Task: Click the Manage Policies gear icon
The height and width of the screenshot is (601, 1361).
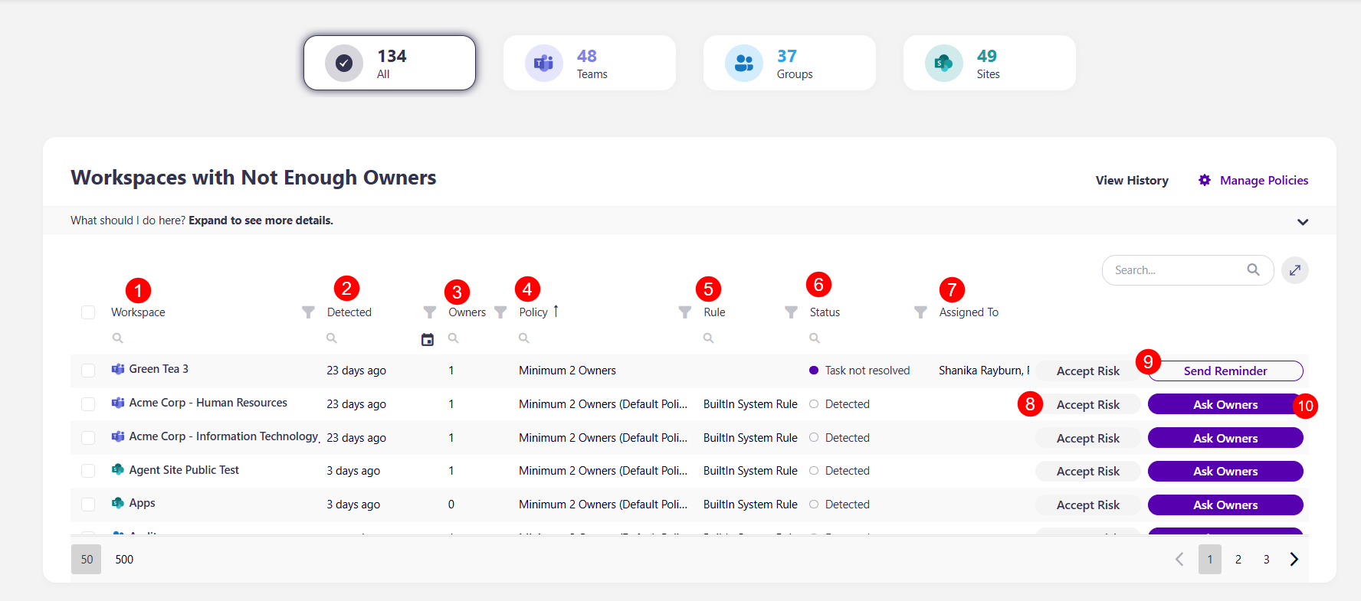Action: coord(1204,180)
